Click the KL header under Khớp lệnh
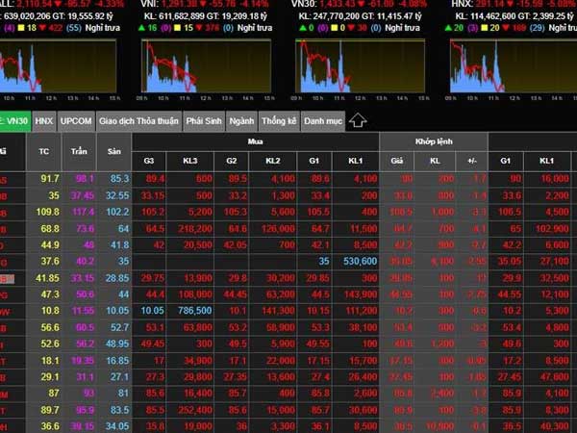 tap(435, 162)
